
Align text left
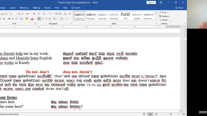[39, 19]
